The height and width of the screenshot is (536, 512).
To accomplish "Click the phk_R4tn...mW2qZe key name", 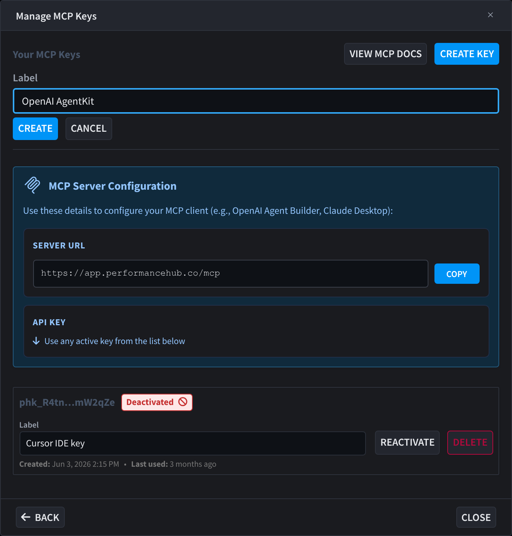I will [x=67, y=402].
